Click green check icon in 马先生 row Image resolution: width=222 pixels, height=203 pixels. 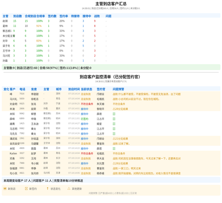[114, 134]
